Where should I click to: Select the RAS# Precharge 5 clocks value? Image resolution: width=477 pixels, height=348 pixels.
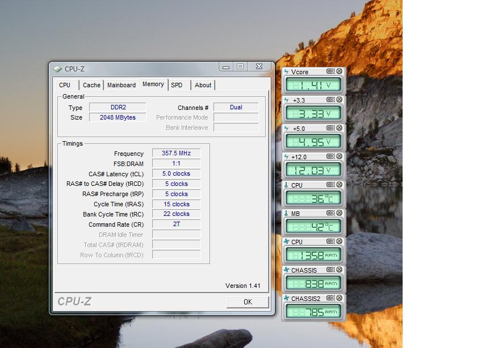[177, 194]
